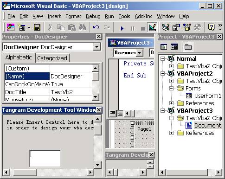Click View Code icon in Project panel
Viewport: 225px width, 179px height.
(x=164, y=47)
